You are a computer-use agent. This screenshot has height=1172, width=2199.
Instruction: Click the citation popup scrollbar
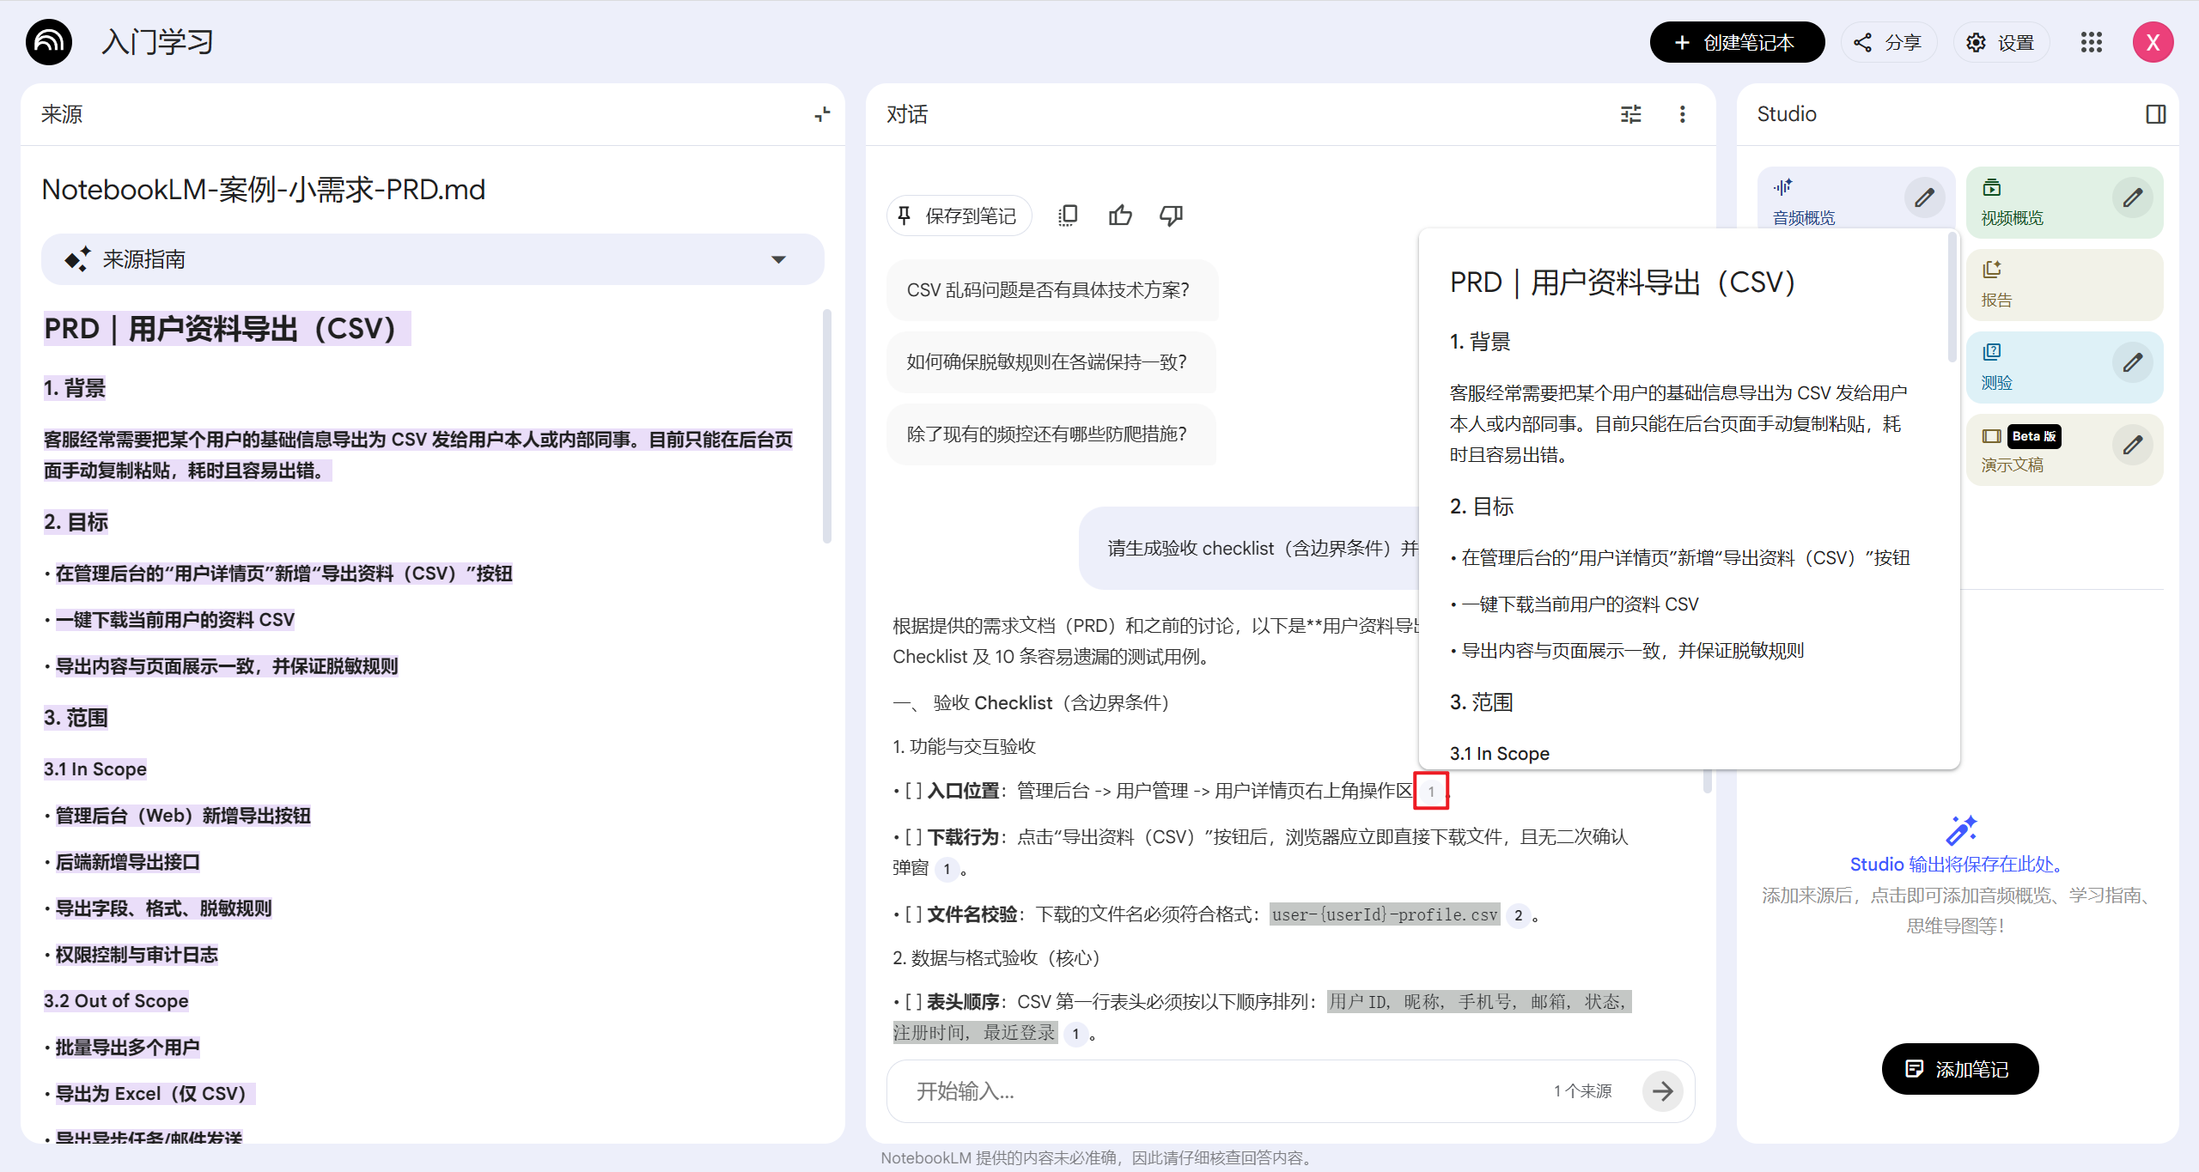coord(1952,298)
